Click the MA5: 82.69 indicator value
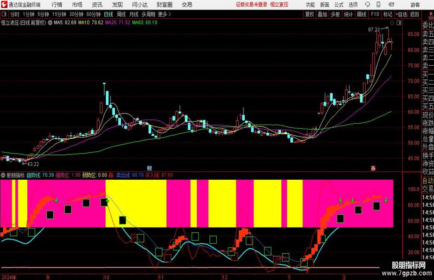This screenshot has height=280, width=434. [65, 23]
